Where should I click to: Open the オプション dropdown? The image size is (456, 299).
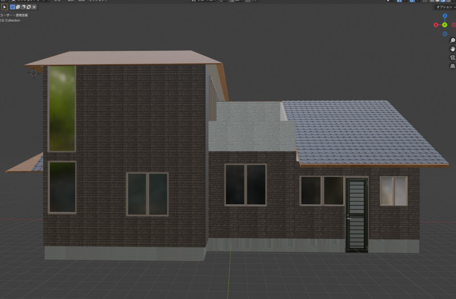point(445,7)
